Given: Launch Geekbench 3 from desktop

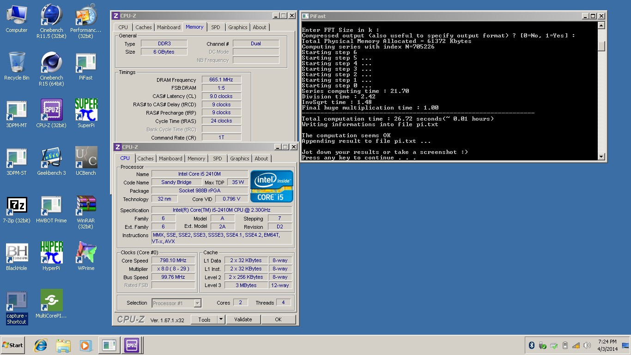Looking at the screenshot, I should tap(51, 161).
